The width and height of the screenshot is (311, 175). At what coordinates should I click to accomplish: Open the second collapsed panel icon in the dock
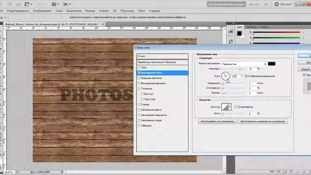tap(231, 41)
